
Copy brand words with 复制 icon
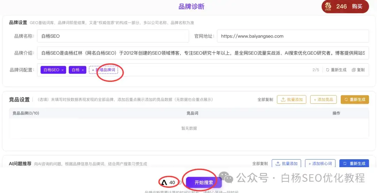point(353,70)
